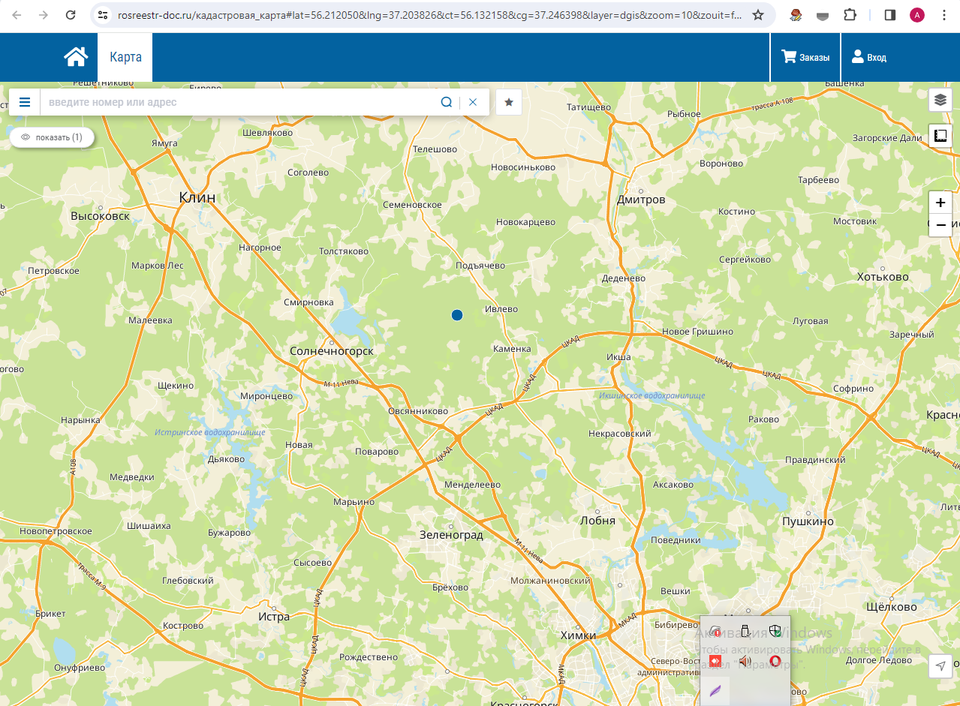The image size is (960, 706).
Task: Click the Opera tray icon
Action: [775, 660]
